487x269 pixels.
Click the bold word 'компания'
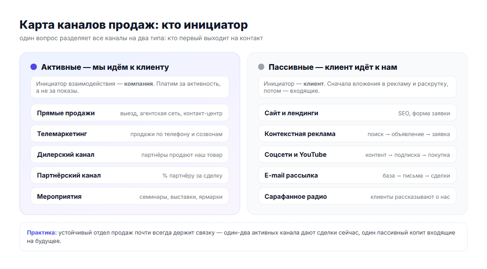tap(139, 83)
